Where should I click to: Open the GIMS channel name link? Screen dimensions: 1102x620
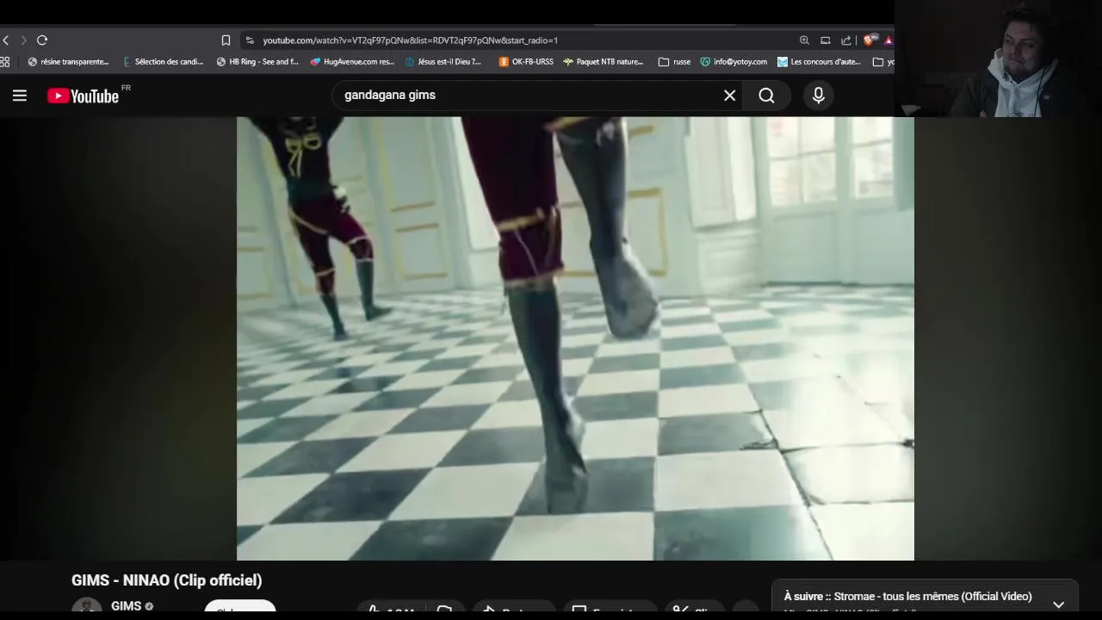(x=126, y=606)
